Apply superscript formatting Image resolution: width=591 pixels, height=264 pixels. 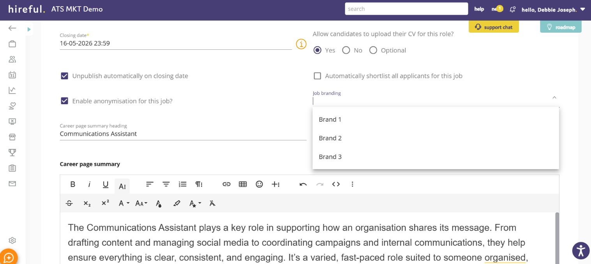coord(105,203)
